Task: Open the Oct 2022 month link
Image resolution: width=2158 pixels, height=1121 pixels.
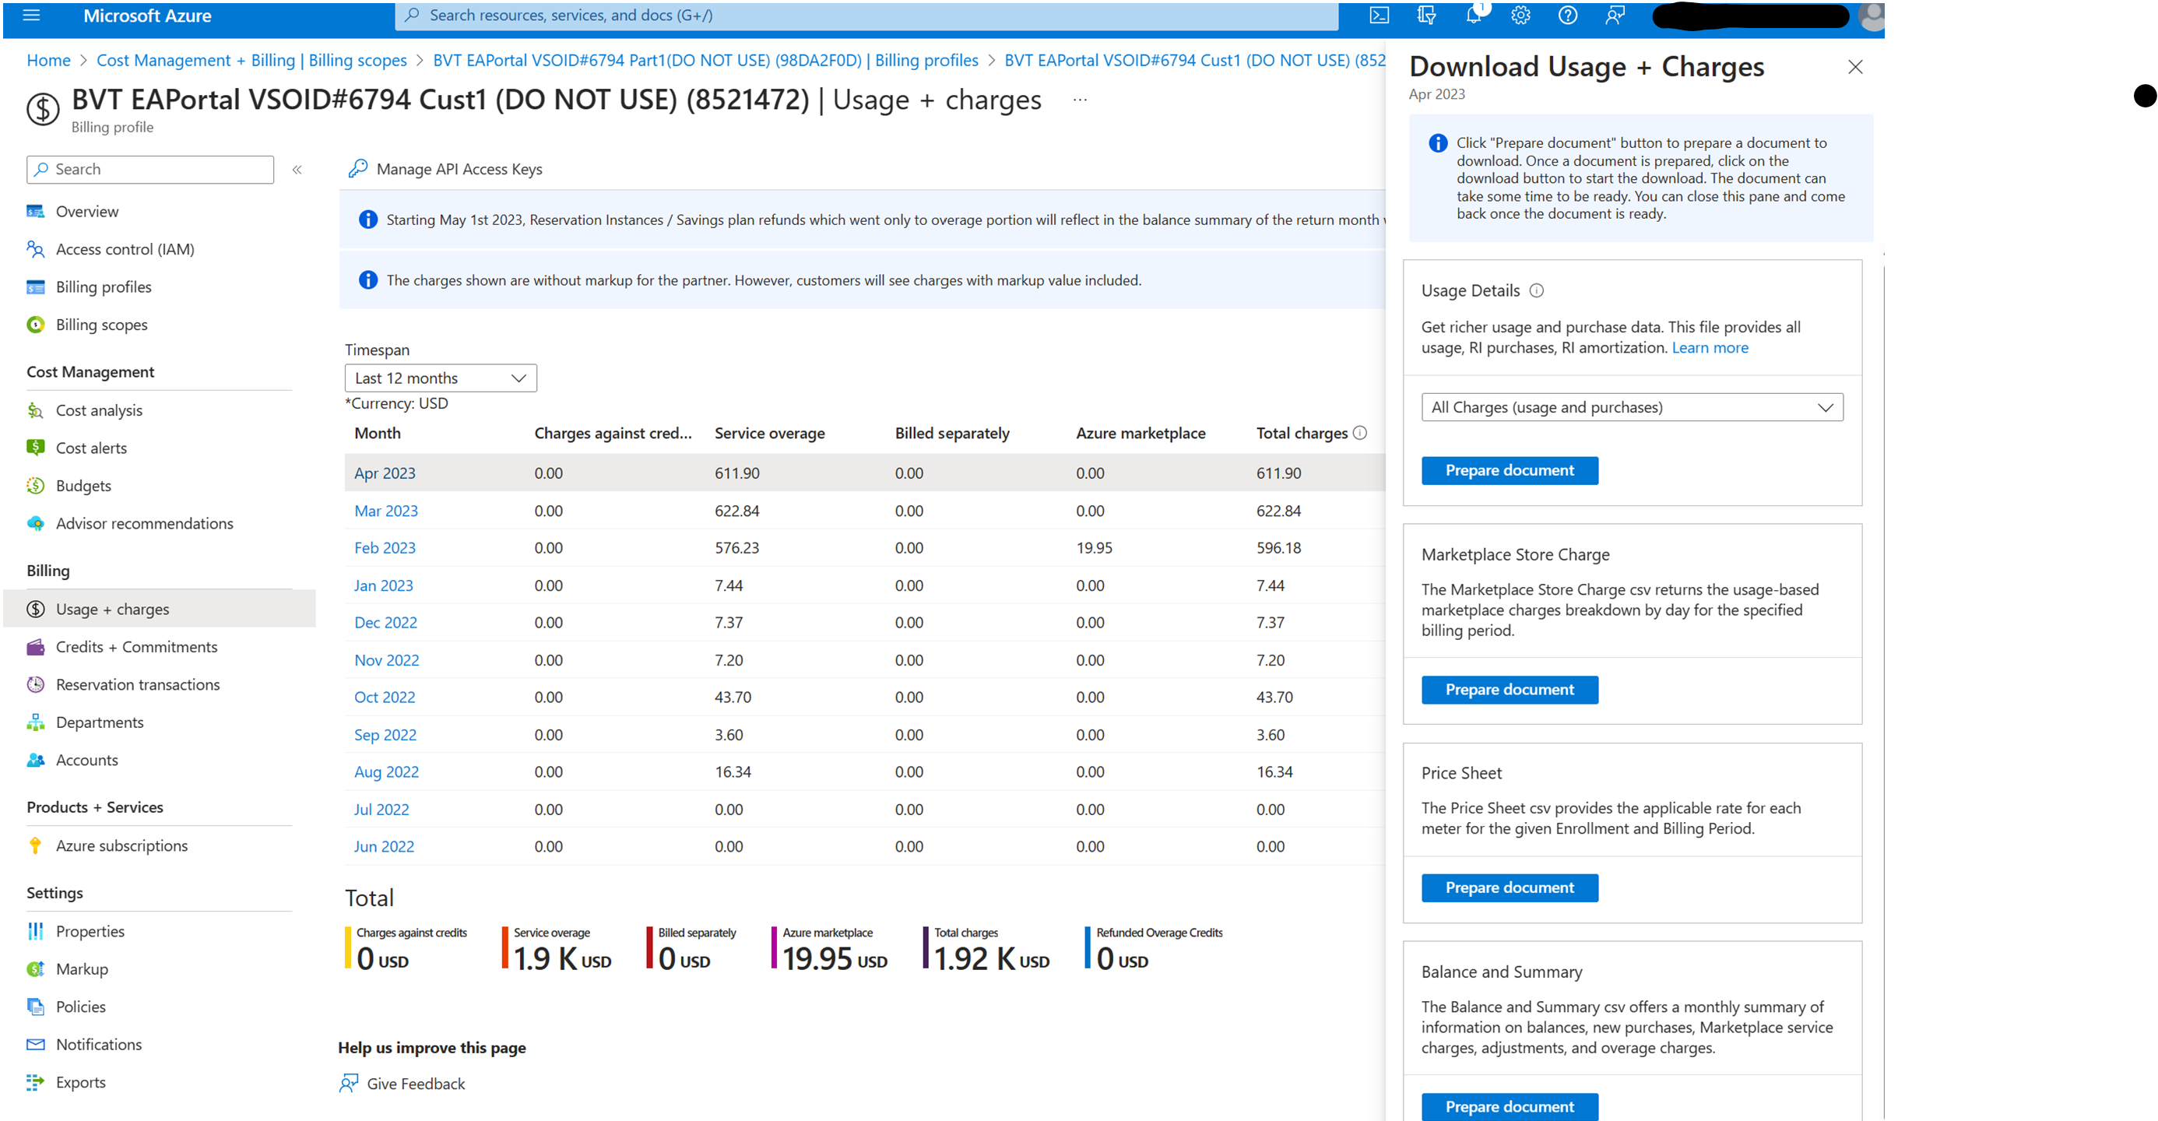Action: [385, 696]
